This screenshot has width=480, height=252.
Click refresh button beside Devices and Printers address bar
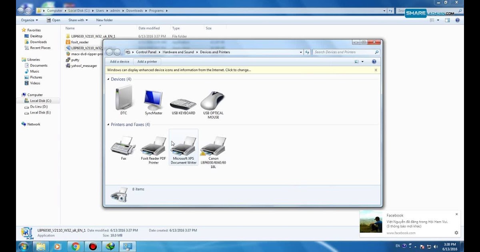pos(307,52)
